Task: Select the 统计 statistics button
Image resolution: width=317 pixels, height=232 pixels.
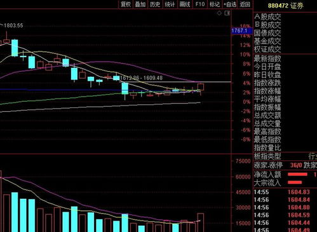Action: coord(170,4)
